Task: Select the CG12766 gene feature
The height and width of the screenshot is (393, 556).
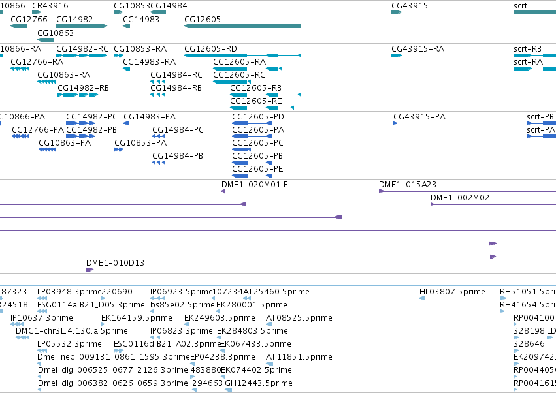Action: click(19, 26)
